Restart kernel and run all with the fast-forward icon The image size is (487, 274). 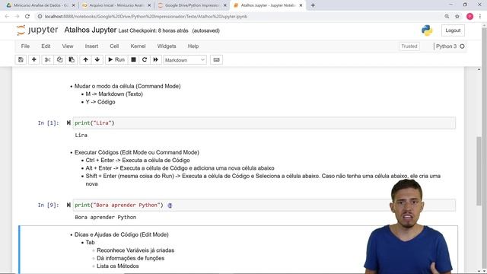tap(155, 59)
